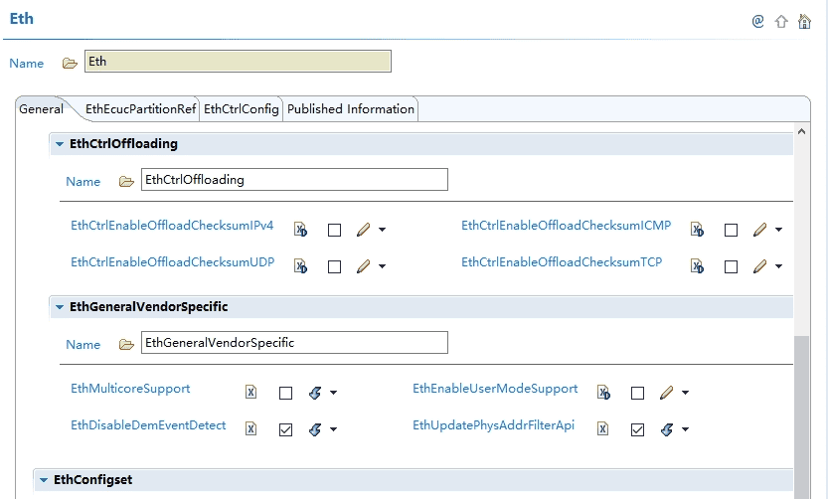
Task: Collapse the EthConfigset section
Action: point(44,480)
